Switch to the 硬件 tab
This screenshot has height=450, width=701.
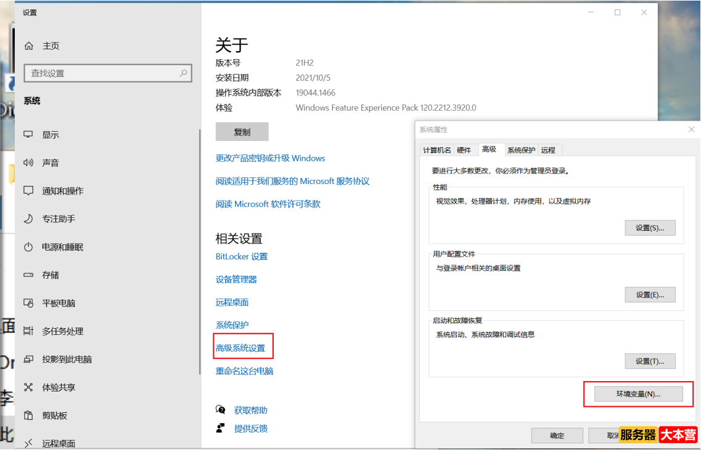[464, 150]
